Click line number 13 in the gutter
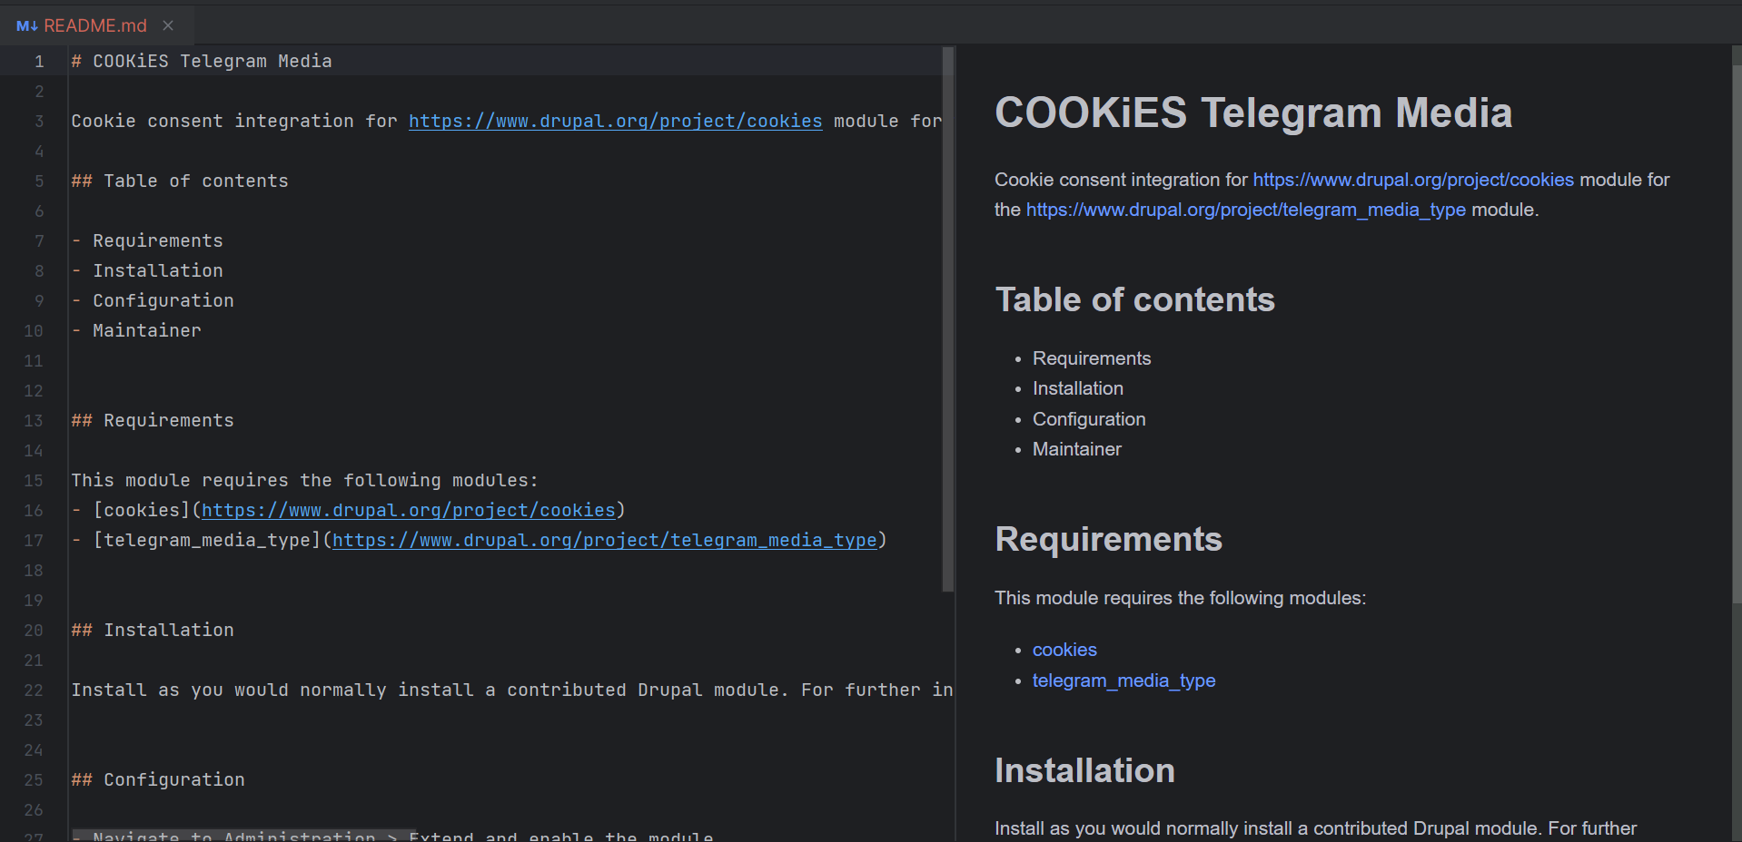The width and height of the screenshot is (1742, 842). (x=34, y=420)
